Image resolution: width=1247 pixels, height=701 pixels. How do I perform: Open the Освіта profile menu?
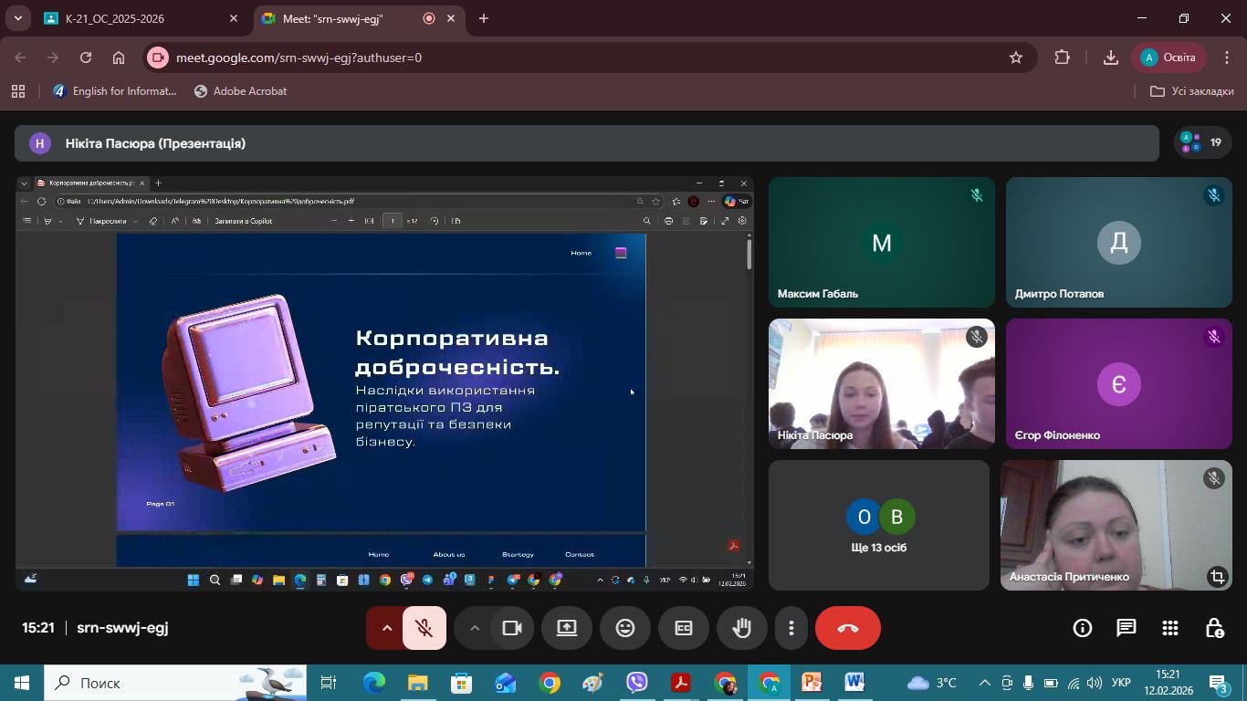pos(1169,58)
